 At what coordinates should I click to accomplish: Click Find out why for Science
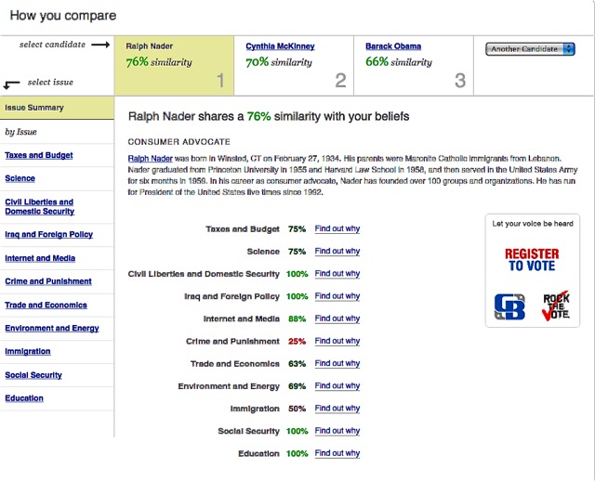tap(337, 251)
